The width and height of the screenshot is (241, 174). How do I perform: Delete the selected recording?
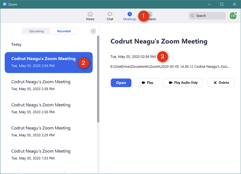[x=221, y=83]
